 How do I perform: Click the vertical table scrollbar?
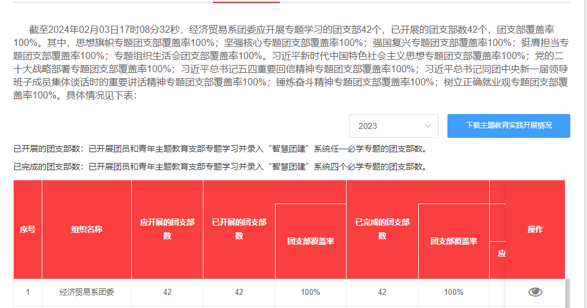567,294
